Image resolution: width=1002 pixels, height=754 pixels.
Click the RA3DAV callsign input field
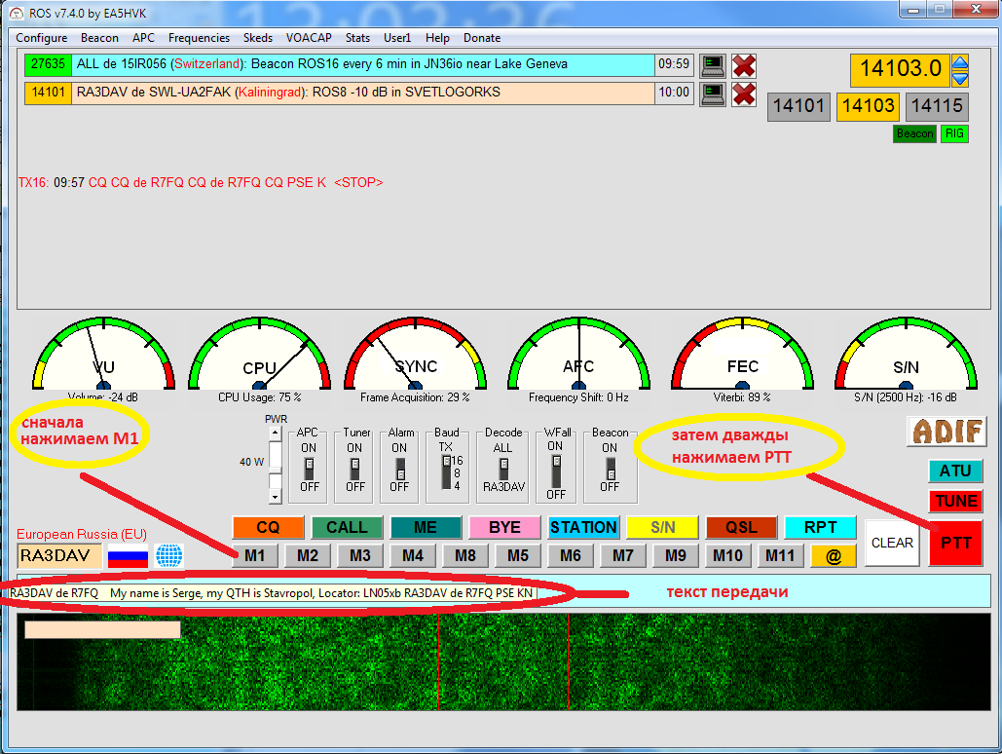tap(59, 556)
